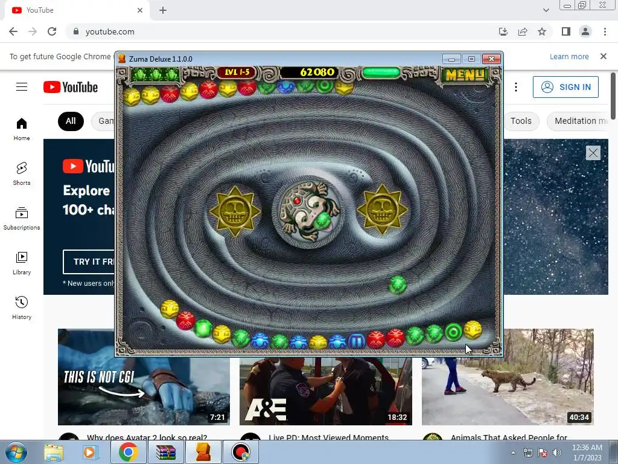Open the Zuma game MENU button
618x464 pixels.
pos(464,74)
